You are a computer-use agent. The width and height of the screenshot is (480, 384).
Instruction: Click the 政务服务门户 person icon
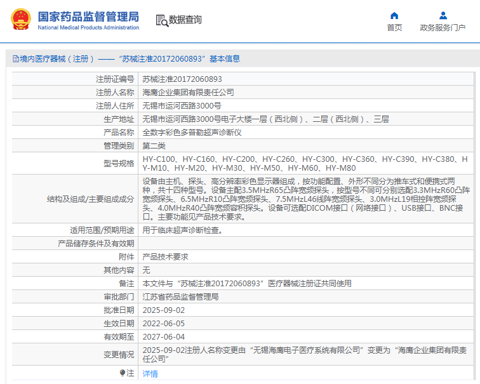pyautogui.click(x=443, y=15)
